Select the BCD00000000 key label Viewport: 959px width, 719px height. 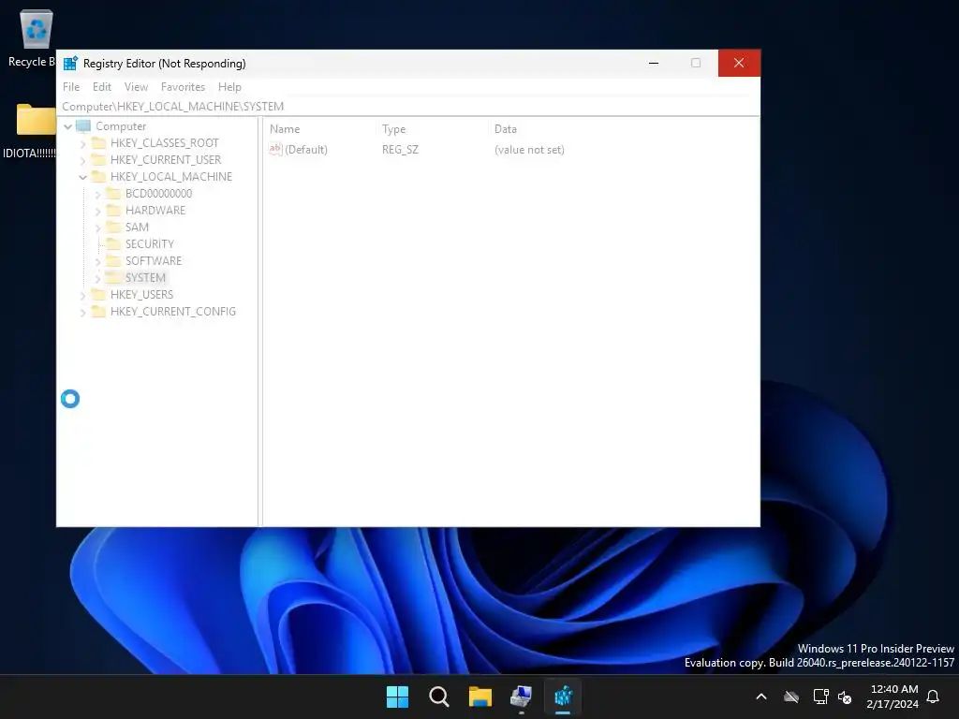point(158,193)
